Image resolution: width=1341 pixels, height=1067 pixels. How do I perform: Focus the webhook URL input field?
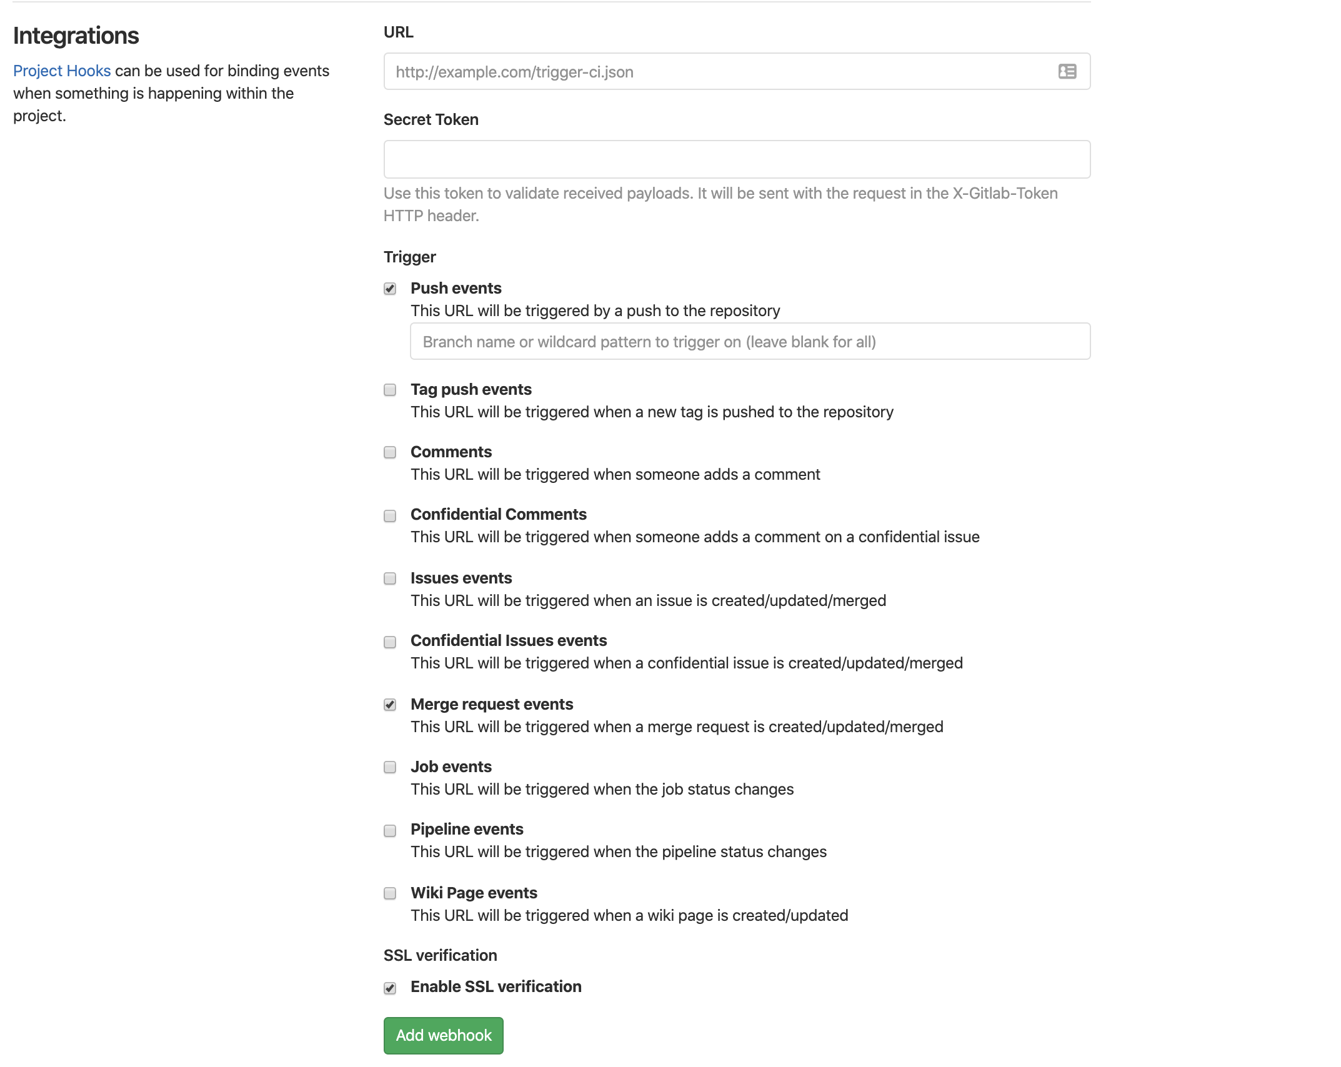pyautogui.click(x=719, y=72)
